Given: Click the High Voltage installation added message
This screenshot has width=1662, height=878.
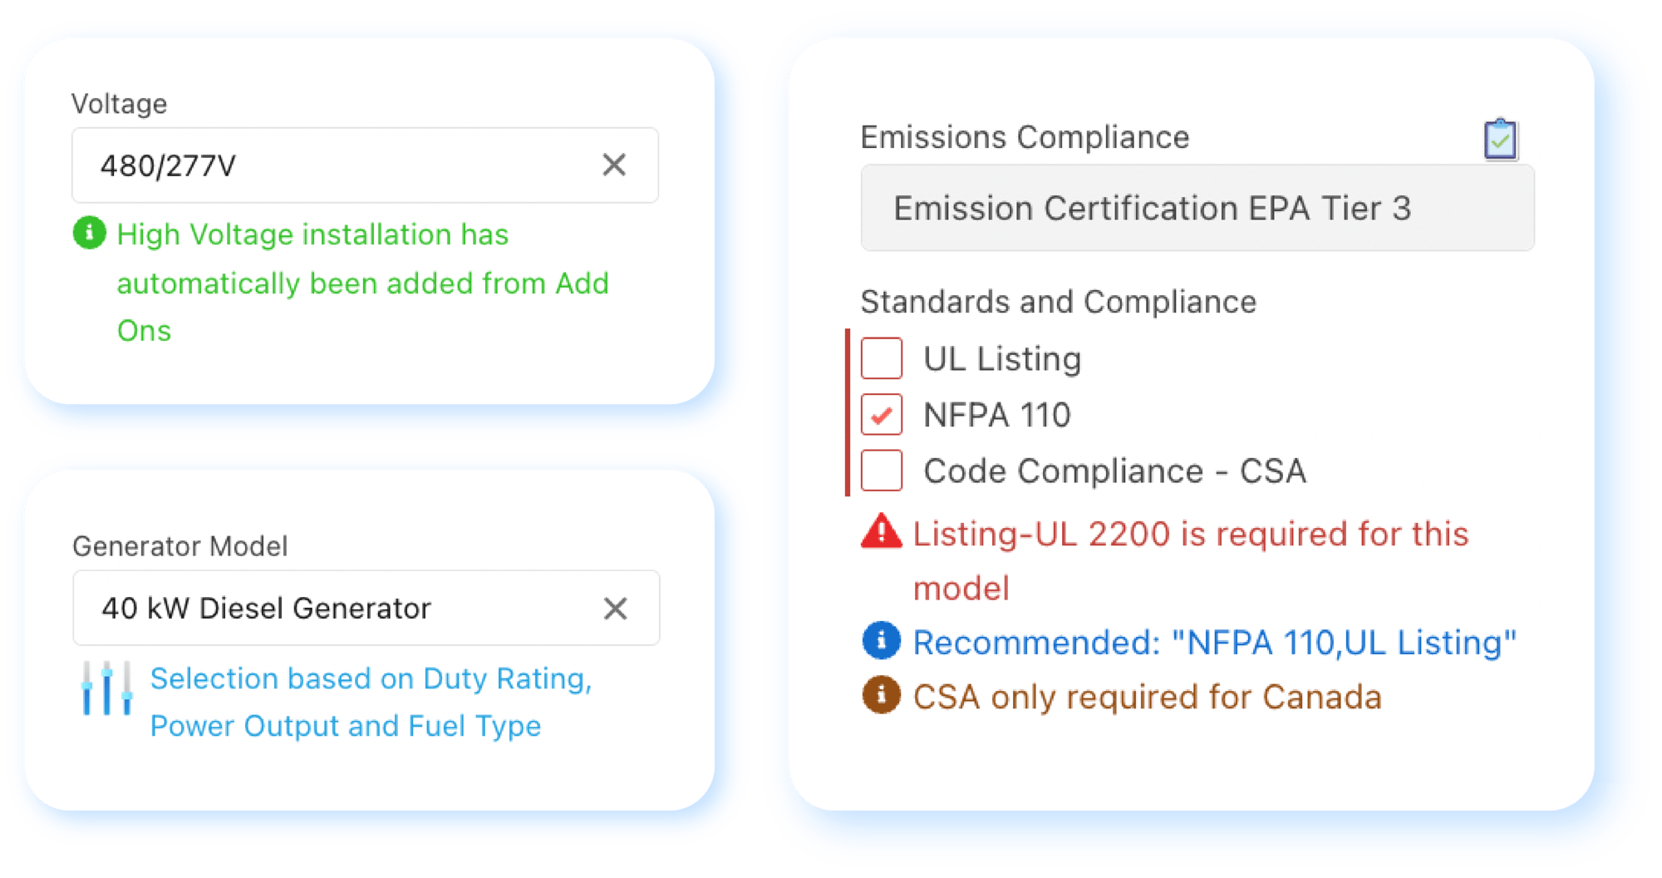Looking at the screenshot, I should pyautogui.click(x=362, y=282).
